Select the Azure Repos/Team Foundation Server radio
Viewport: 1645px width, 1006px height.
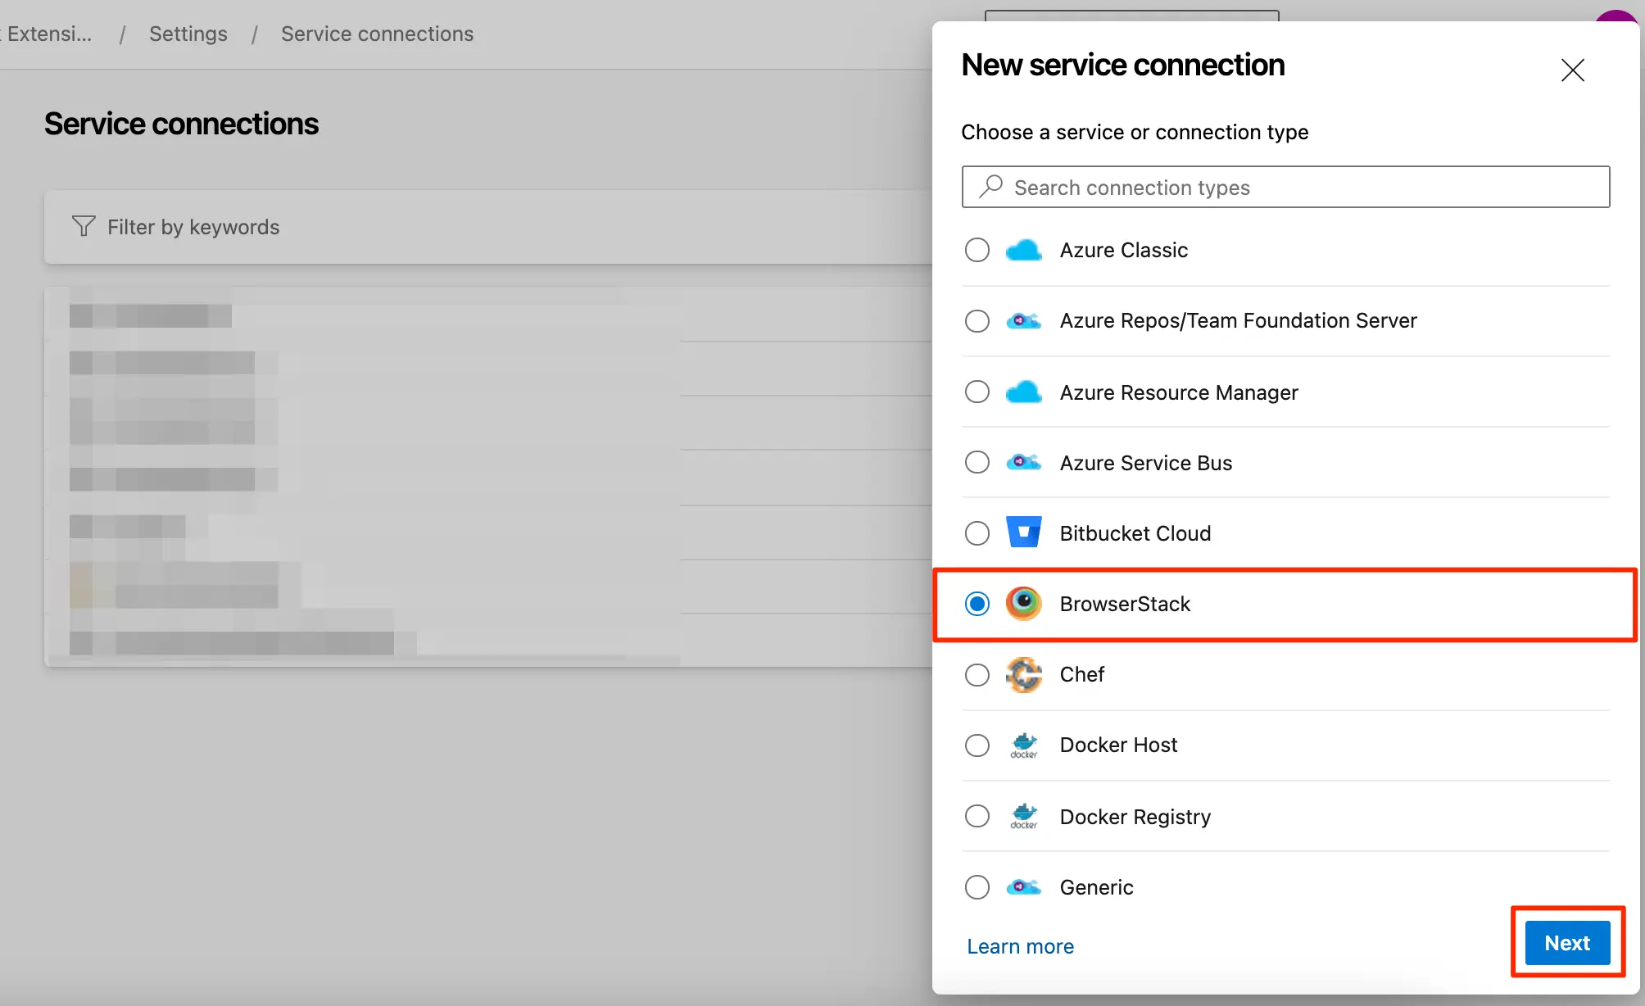[x=977, y=320]
